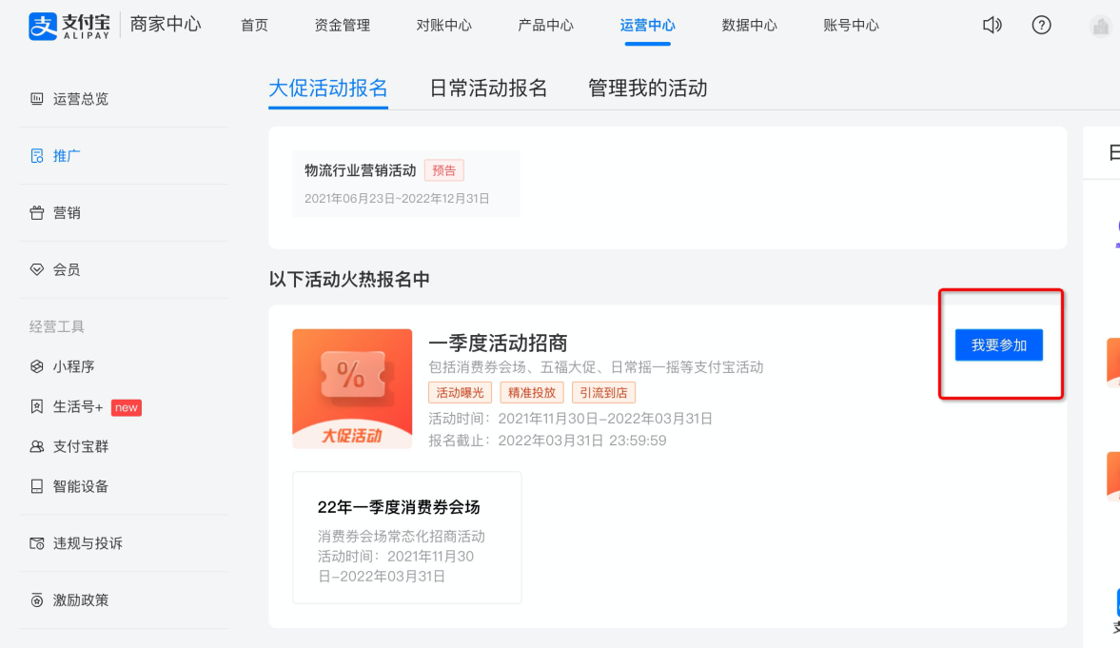
Task: Click the 小程序 icon
Action: pos(36,366)
